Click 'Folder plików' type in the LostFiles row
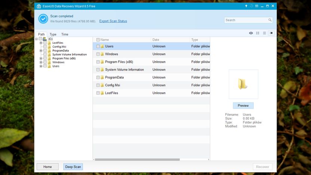The width and height of the screenshot is (311, 175). click(200, 93)
